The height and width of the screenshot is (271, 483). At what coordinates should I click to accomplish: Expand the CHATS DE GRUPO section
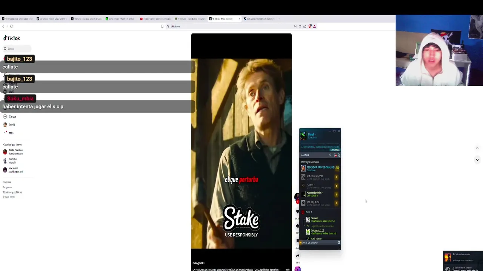coord(309,243)
